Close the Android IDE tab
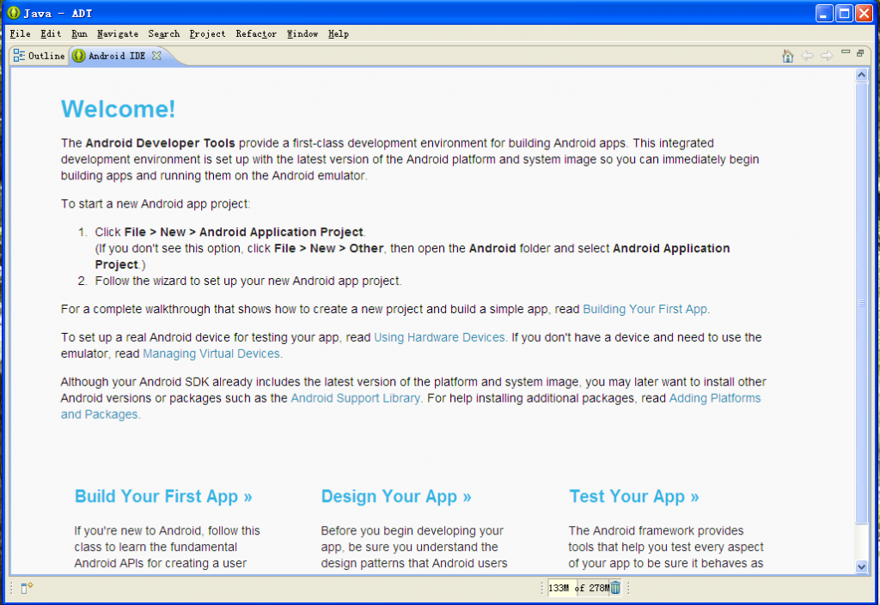This screenshot has height=605, width=880. pos(156,56)
